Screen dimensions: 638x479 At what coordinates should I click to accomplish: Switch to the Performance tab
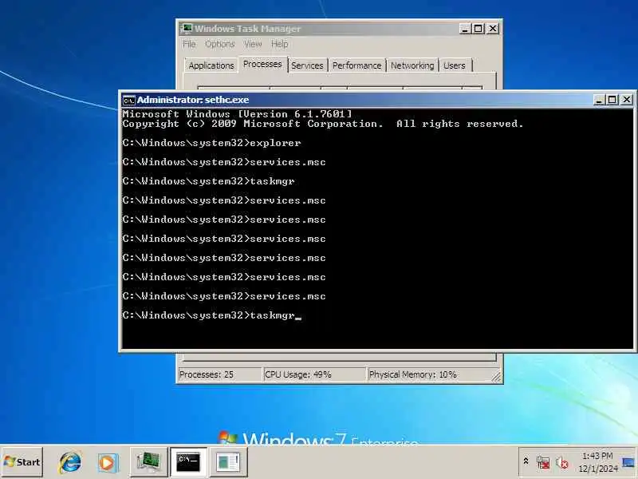(356, 65)
